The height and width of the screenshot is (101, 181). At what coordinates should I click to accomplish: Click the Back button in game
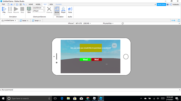click(x=114, y=45)
